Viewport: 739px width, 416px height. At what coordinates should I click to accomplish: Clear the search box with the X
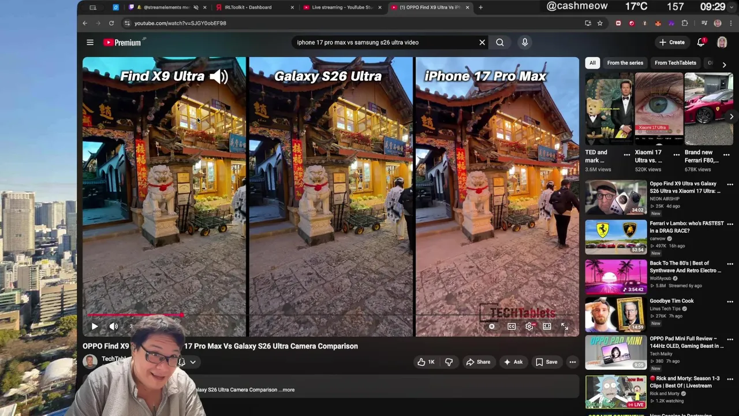tap(482, 42)
